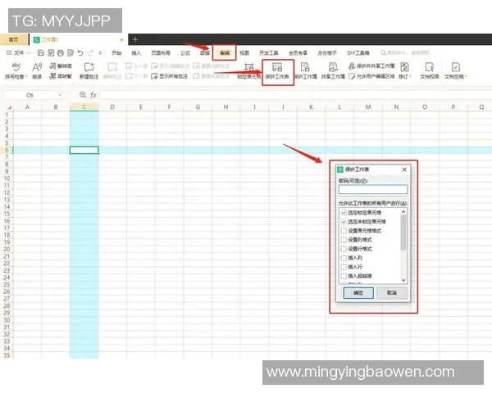
Task: Click the permissions list scrollbar down arrow
Action: tap(403, 280)
